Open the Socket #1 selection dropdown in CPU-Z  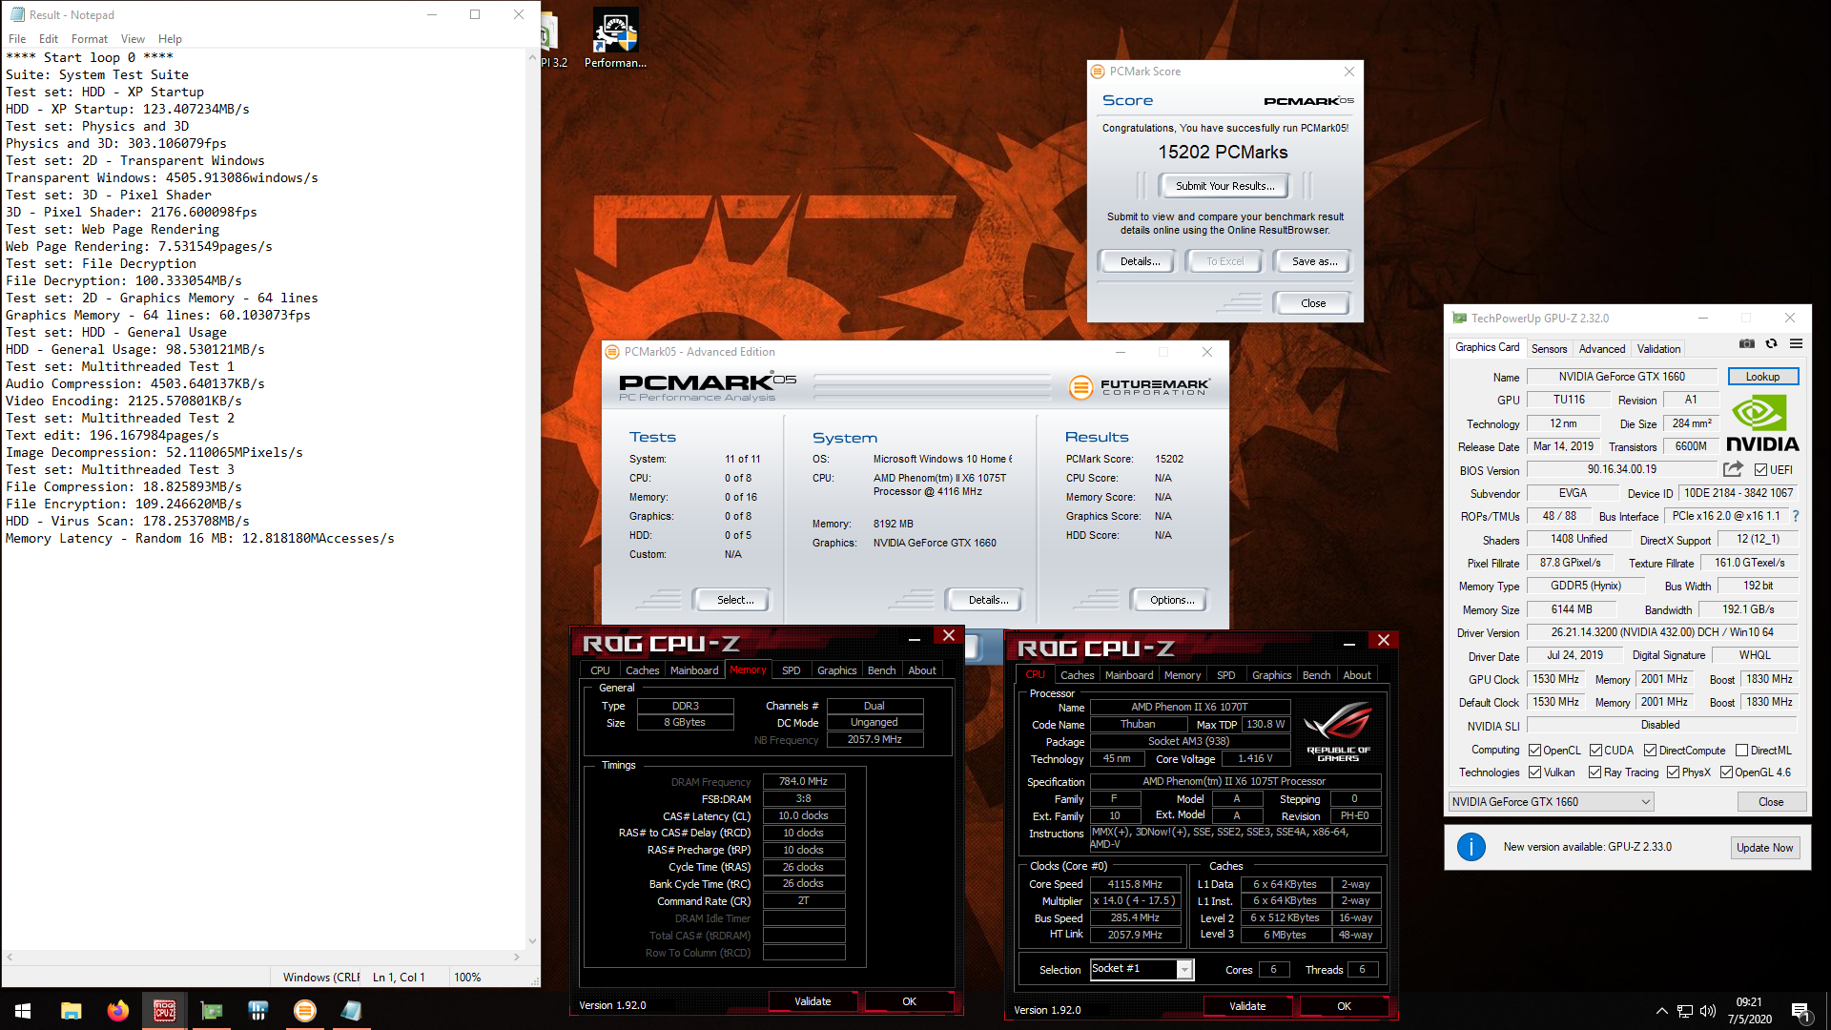1142,969
